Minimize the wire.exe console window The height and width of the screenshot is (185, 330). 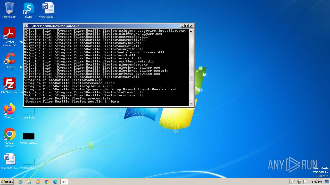[182, 26]
